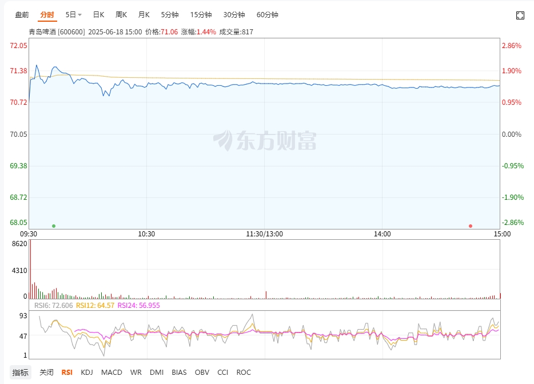Click the tall opening volume bar
The width and height of the screenshot is (534, 384).
click(x=30, y=270)
